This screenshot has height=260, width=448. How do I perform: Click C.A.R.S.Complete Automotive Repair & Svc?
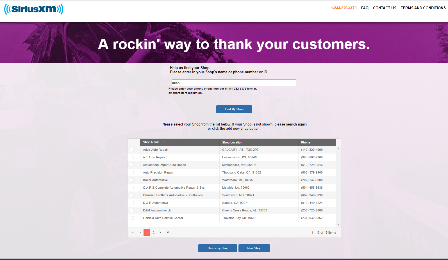[x=174, y=188]
